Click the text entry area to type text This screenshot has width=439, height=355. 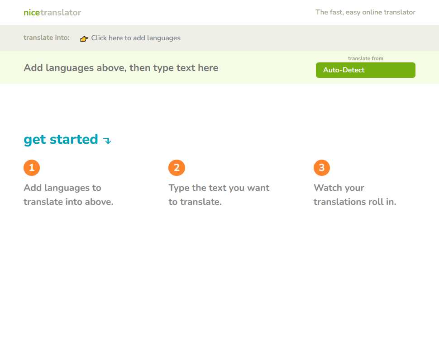121,68
